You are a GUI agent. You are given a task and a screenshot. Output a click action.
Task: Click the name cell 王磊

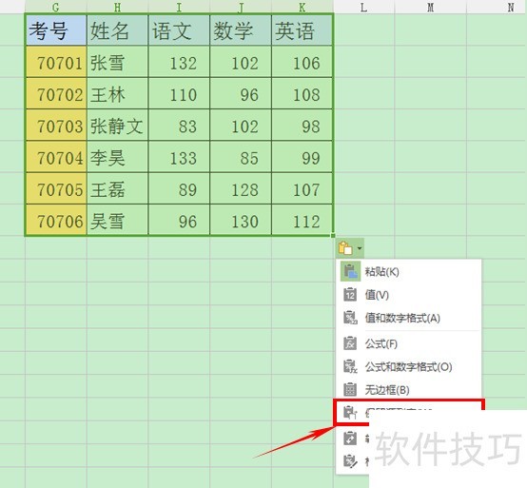click(117, 188)
